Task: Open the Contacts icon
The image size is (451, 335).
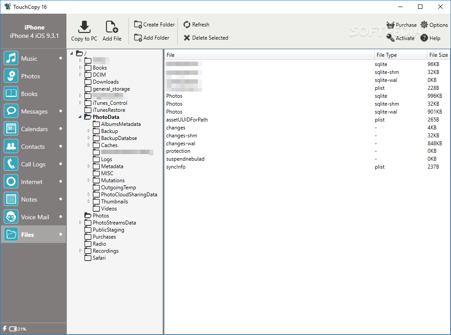Action: pyautogui.click(x=11, y=146)
